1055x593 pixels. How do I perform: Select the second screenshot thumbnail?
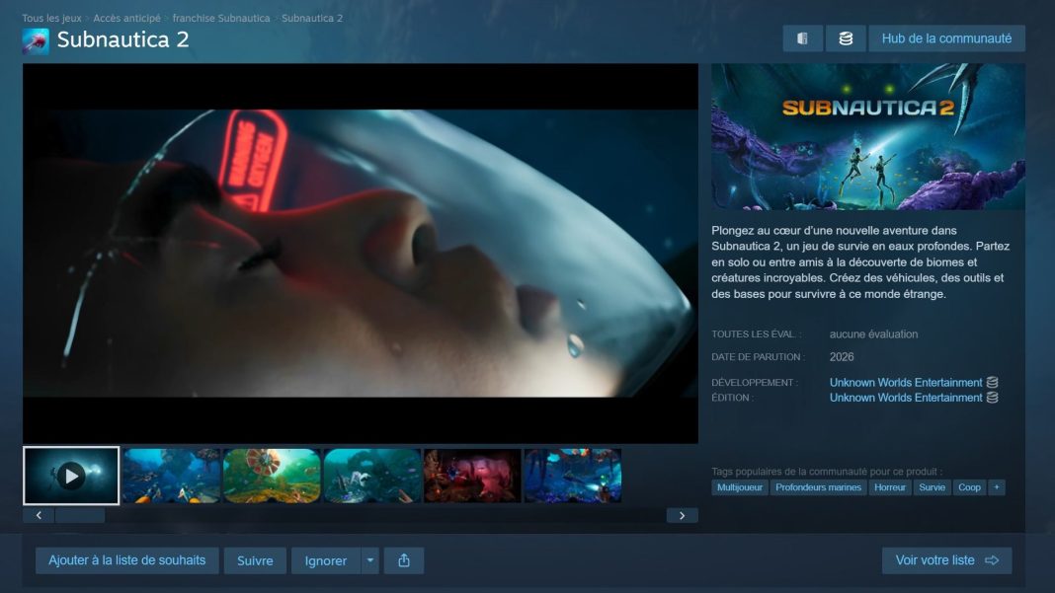click(172, 475)
